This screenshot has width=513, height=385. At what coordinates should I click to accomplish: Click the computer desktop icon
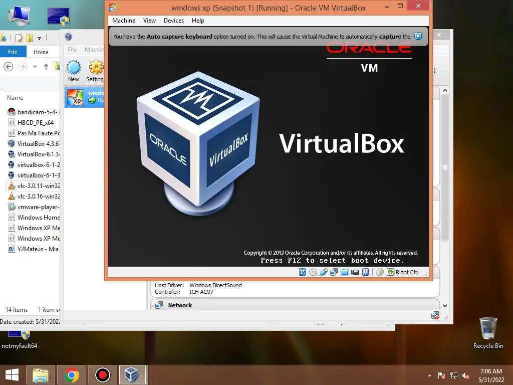click(19, 16)
